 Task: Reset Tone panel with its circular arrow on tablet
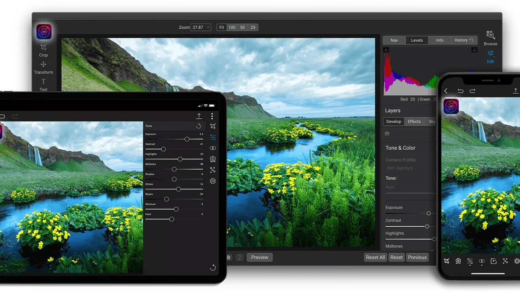pos(199,126)
